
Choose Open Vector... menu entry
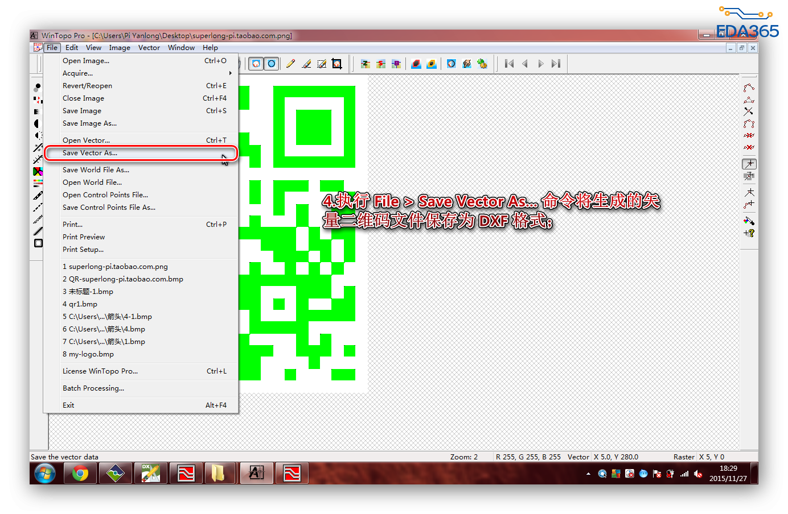(141, 140)
